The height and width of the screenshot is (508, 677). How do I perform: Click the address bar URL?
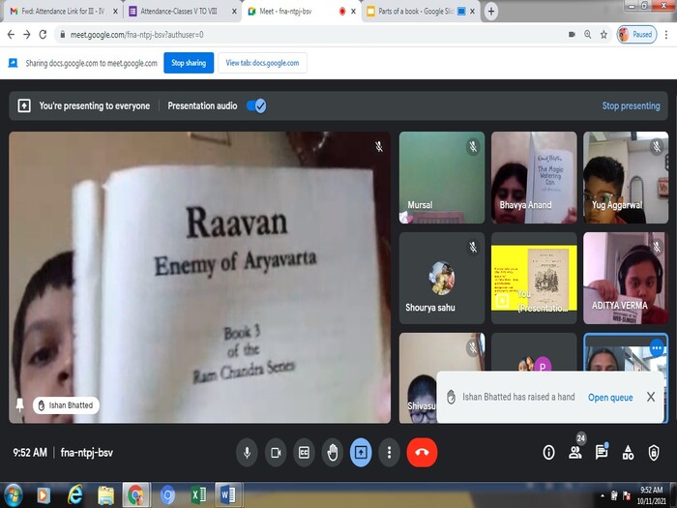tap(136, 35)
